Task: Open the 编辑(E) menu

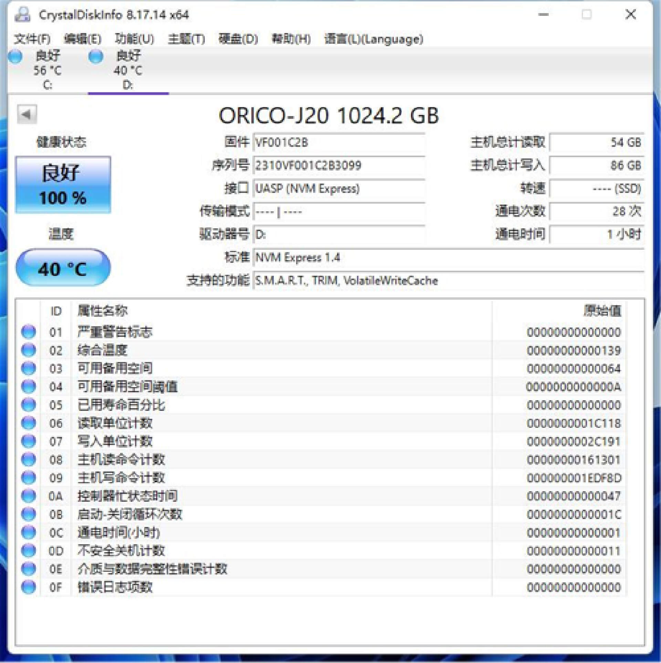Action: [x=83, y=39]
